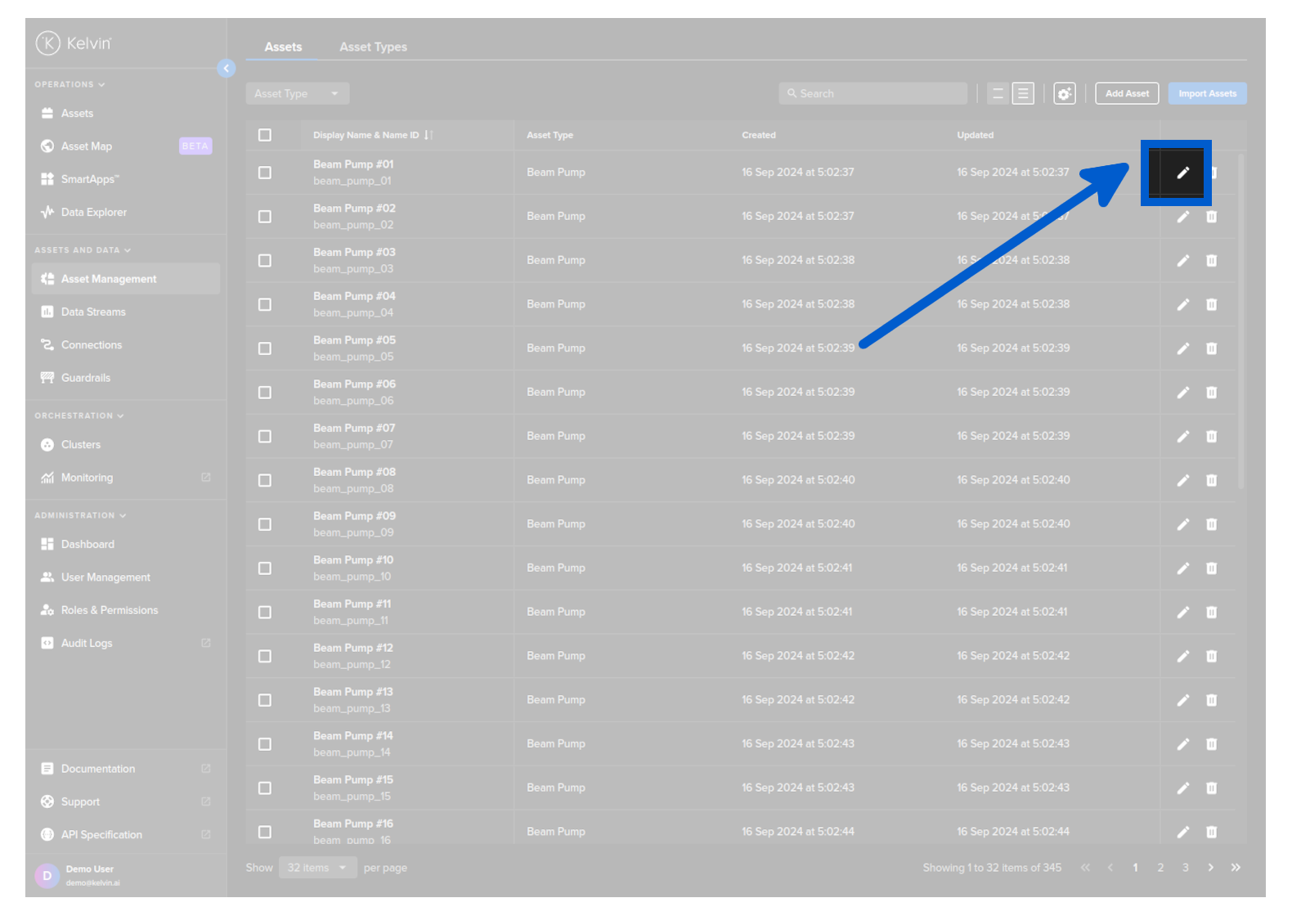Collapse the sidebar with the arrow button
1292x916 pixels.
click(x=227, y=69)
